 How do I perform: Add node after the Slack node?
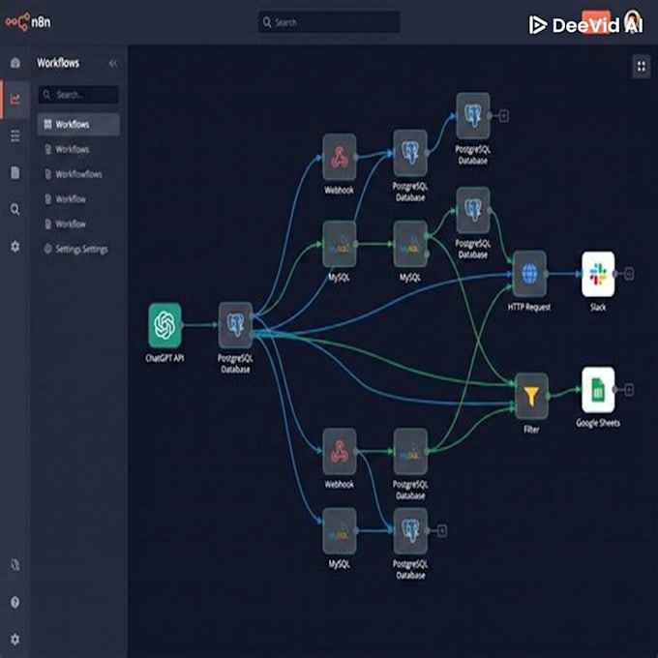click(629, 274)
